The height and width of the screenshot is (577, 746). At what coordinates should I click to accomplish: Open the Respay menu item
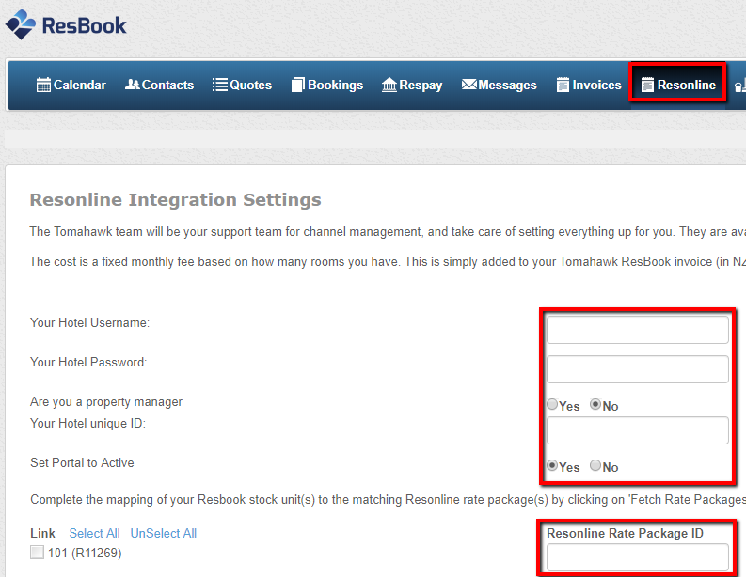pos(412,85)
